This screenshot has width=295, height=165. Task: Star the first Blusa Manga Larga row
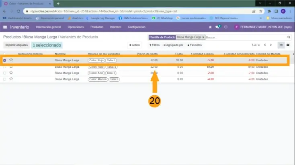pyautogui.click(x=11, y=60)
